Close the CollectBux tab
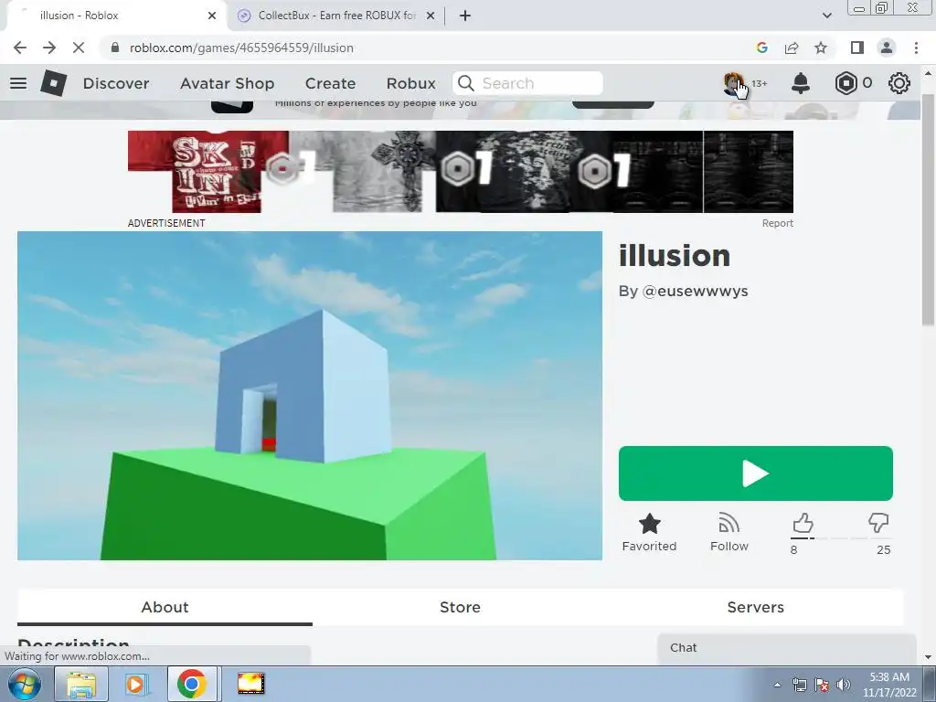 [x=430, y=16]
